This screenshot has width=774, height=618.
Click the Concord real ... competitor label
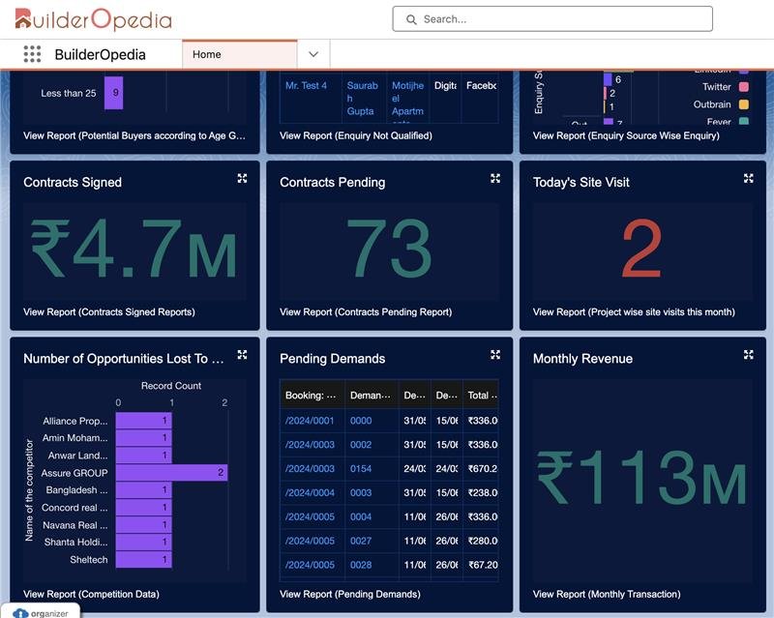pos(74,508)
